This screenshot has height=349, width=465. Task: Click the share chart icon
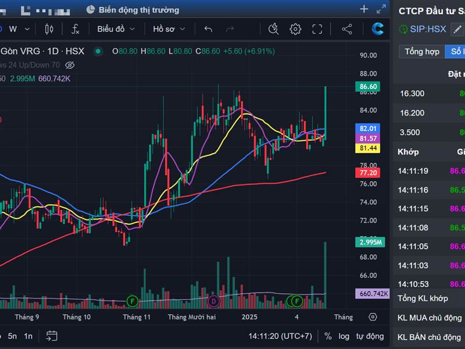pyautogui.click(x=347, y=29)
